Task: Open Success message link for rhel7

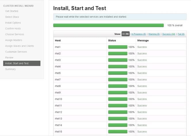Action: pyautogui.click(x=142, y=80)
